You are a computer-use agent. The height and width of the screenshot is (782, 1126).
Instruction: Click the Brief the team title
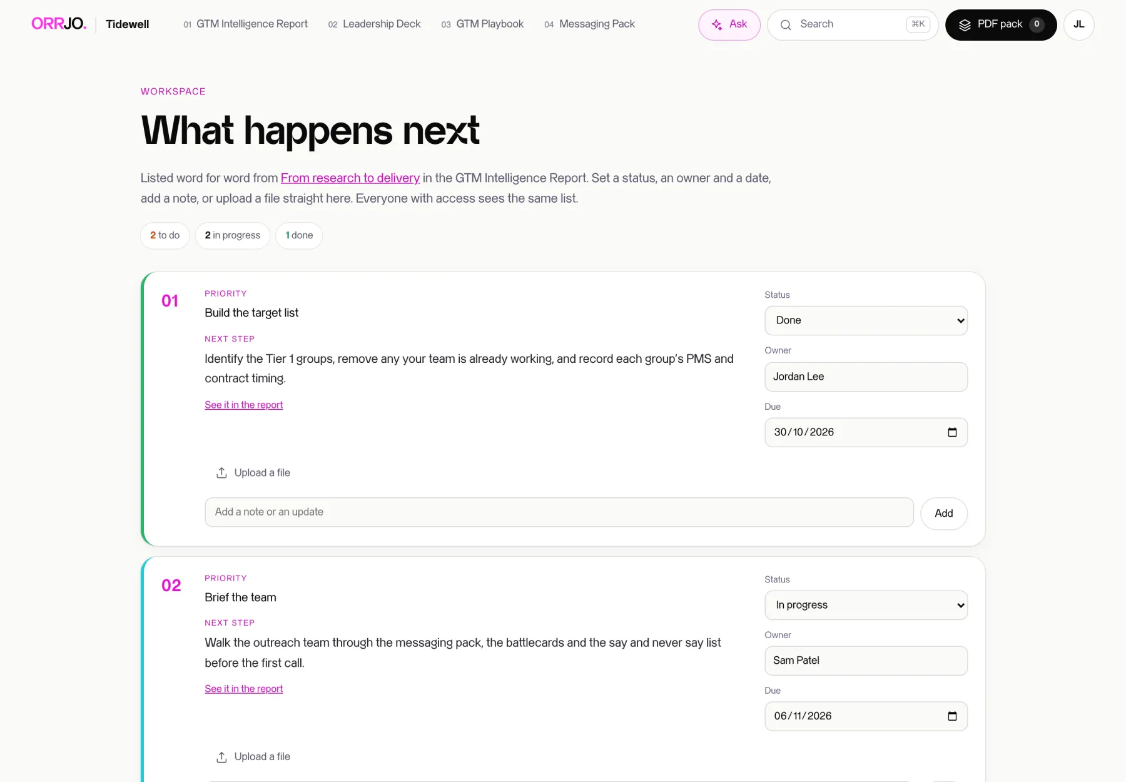pyautogui.click(x=240, y=597)
